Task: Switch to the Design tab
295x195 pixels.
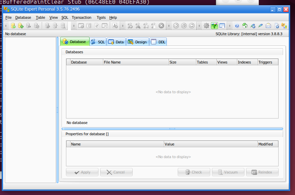Action: click(137, 42)
